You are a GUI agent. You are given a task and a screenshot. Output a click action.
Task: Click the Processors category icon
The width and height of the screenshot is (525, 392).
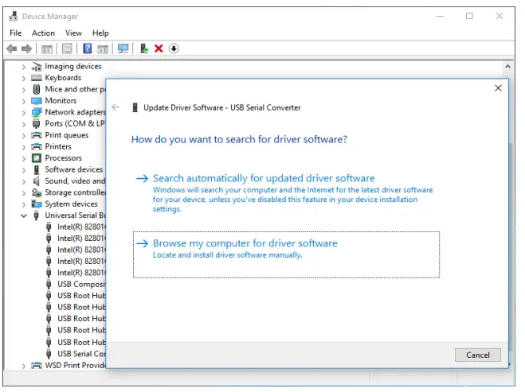[x=37, y=158]
